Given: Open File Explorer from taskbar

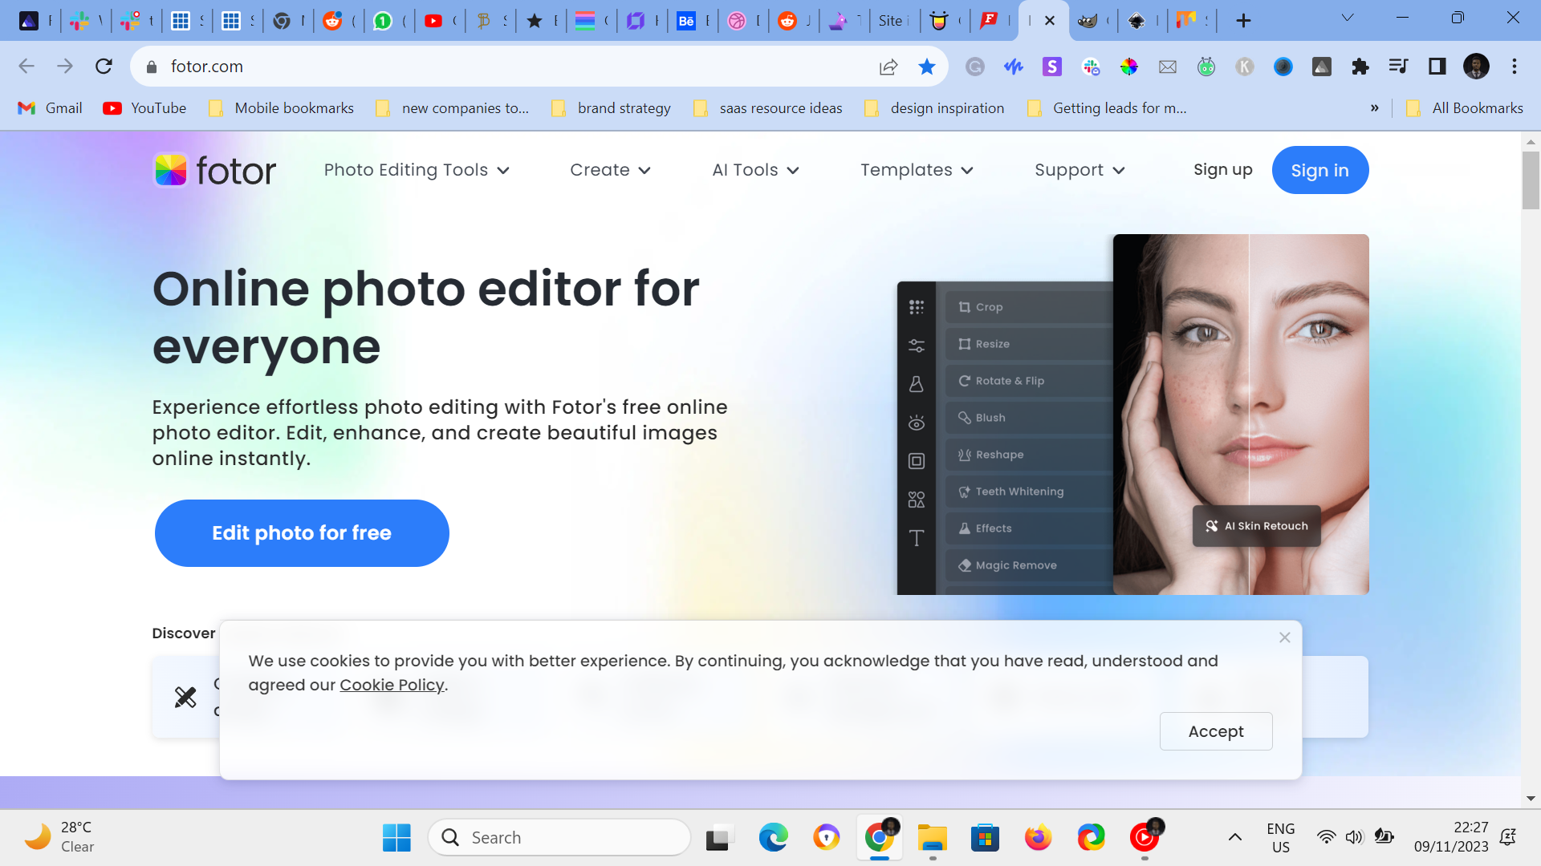Looking at the screenshot, I should (x=932, y=838).
